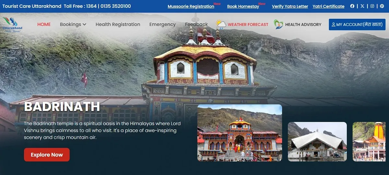Viewport: 389px width, 175px height.
Task: Open the WEATHER FORECAST link
Action: (248, 25)
